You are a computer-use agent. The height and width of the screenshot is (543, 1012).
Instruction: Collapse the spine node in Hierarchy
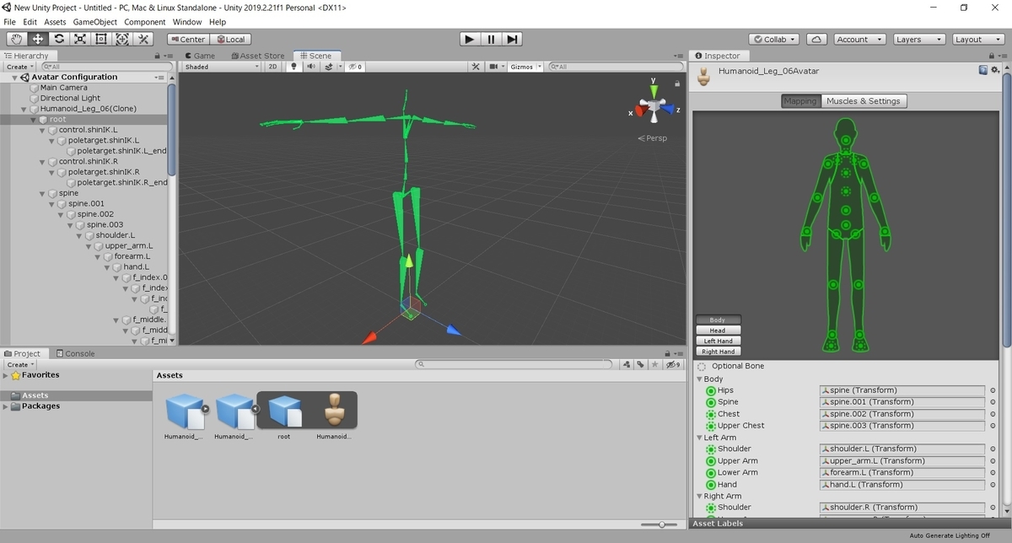(43, 193)
